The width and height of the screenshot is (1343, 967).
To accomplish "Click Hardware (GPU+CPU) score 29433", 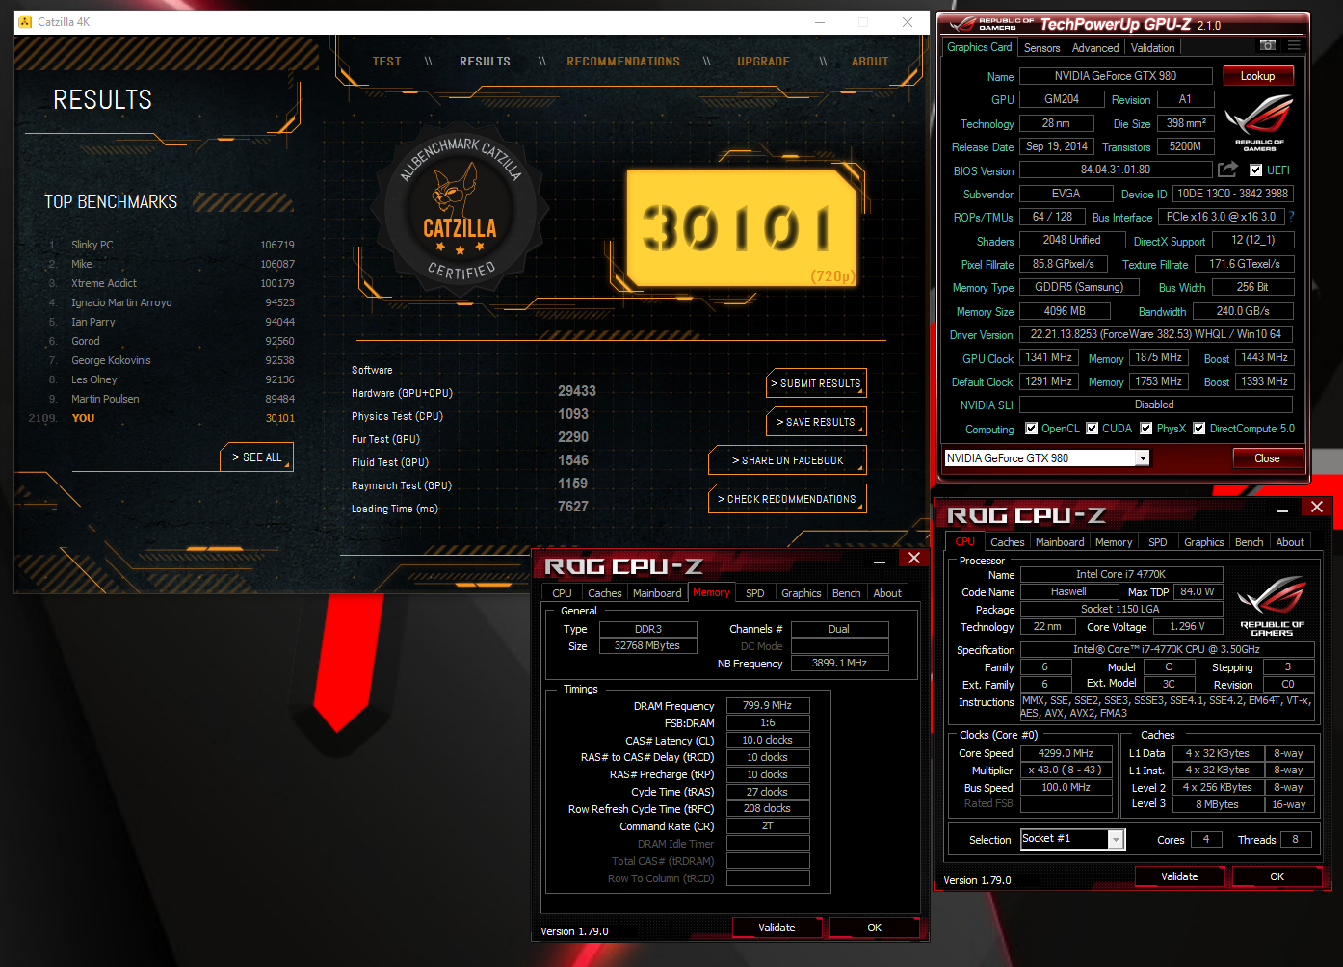I will pyautogui.click(x=577, y=391).
